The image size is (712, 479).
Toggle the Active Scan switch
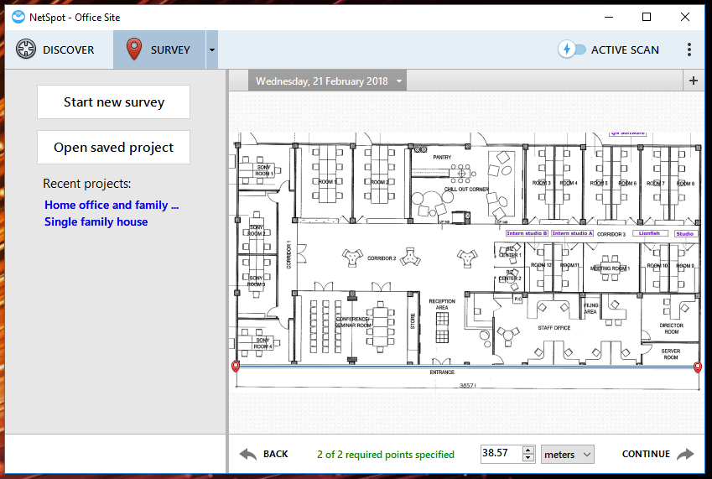click(x=572, y=49)
